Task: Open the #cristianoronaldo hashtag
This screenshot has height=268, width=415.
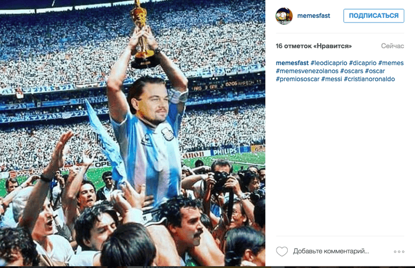Action: click(x=369, y=79)
